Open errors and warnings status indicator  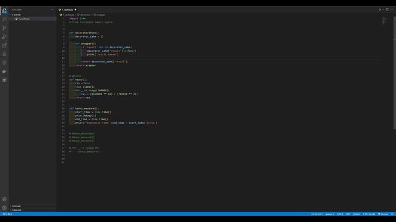(7, 214)
